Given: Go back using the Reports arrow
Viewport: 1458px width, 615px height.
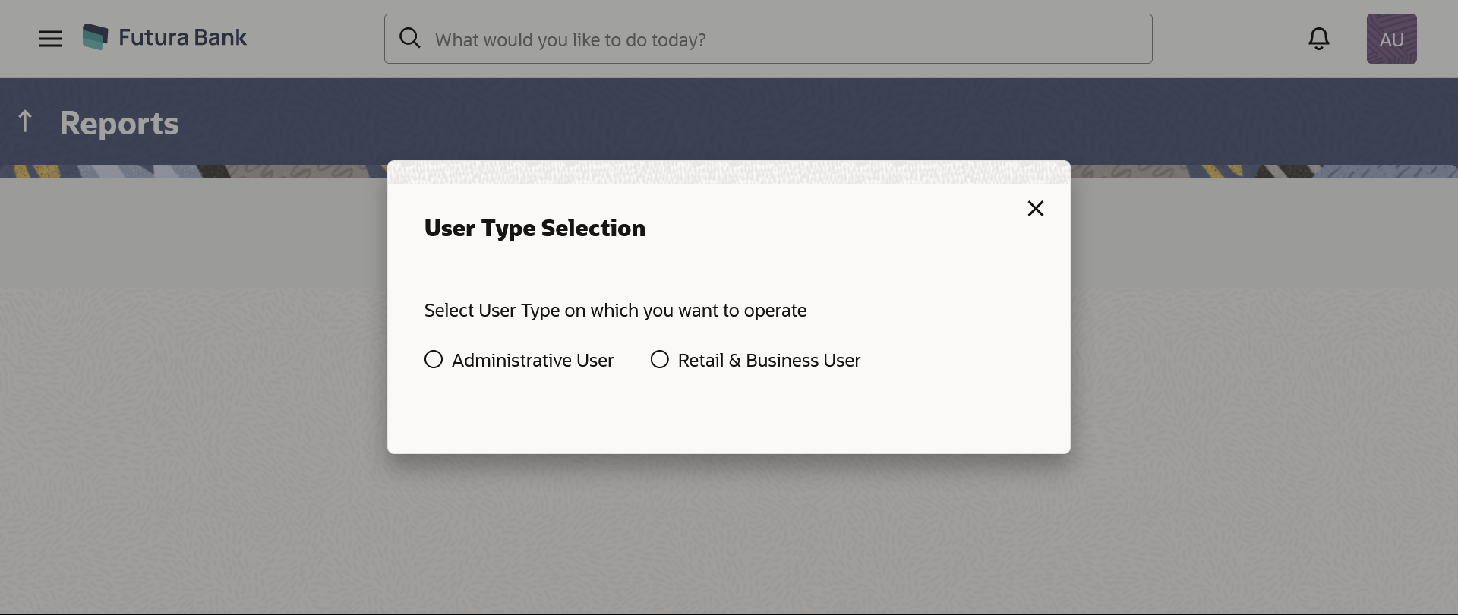Looking at the screenshot, I should 25,121.
